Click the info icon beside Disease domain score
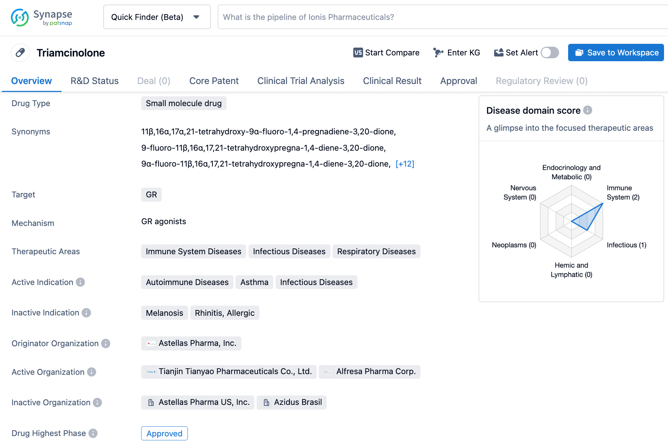Image resolution: width=668 pixels, height=444 pixels. [x=588, y=110]
